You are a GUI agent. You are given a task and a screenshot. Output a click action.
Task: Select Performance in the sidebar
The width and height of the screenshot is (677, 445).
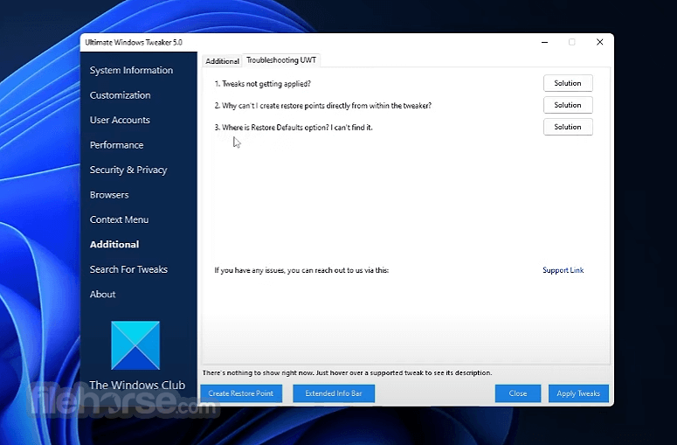(x=116, y=145)
